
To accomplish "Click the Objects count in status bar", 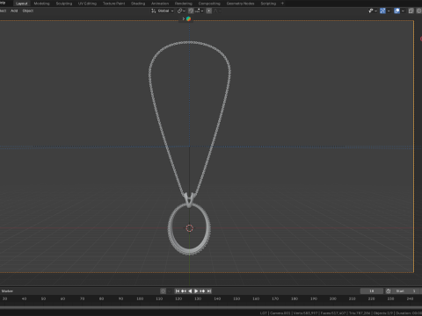I will coord(382,313).
